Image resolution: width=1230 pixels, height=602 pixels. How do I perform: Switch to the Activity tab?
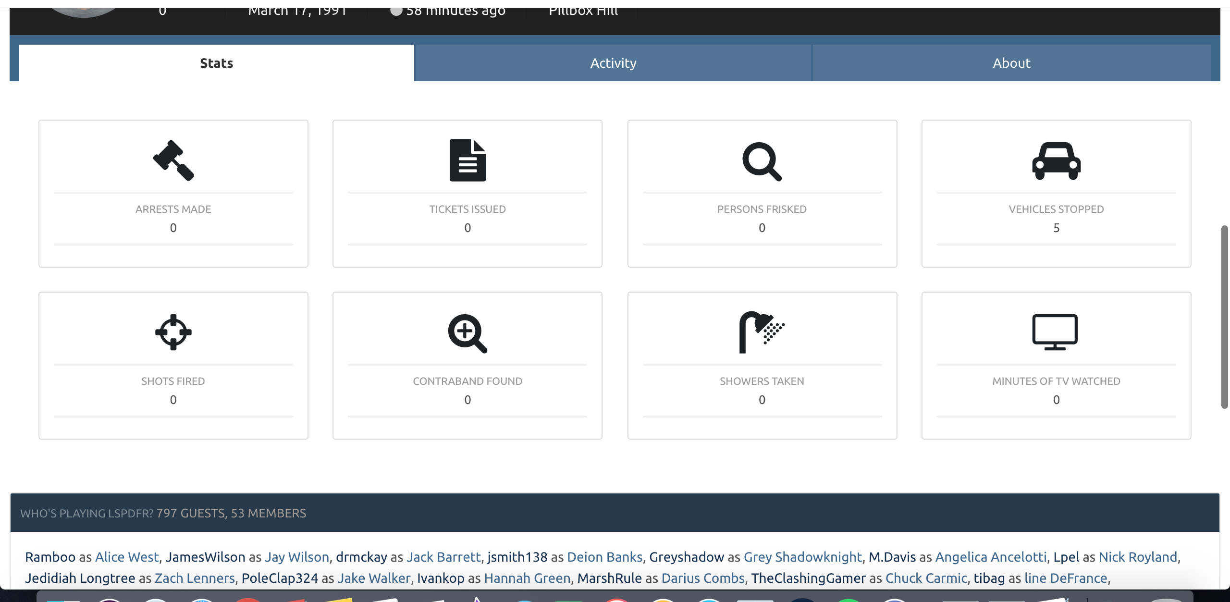click(613, 63)
